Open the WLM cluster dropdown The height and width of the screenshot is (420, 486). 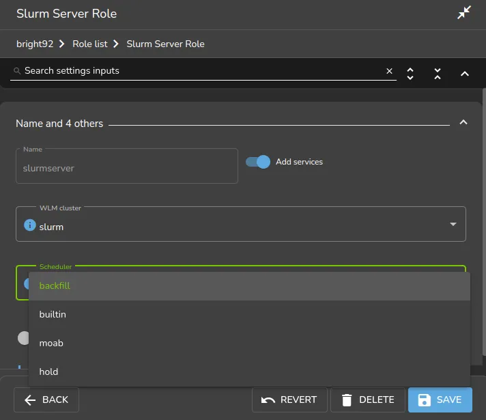point(241,224)
